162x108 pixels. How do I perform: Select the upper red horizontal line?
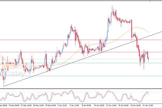tap(40, 40)
